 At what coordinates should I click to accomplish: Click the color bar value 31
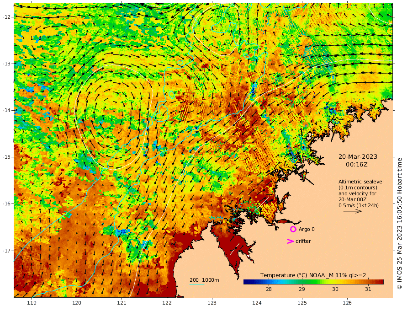point(368,289)
